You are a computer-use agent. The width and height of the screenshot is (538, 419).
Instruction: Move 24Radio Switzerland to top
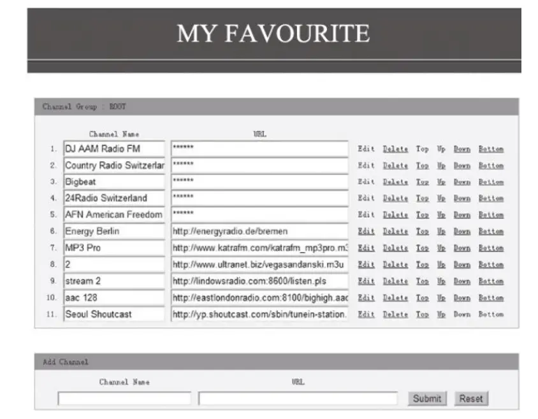[x=423, y=198]
